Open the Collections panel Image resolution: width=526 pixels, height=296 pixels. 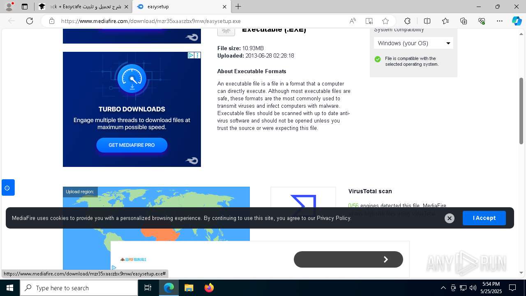point(464,21)
